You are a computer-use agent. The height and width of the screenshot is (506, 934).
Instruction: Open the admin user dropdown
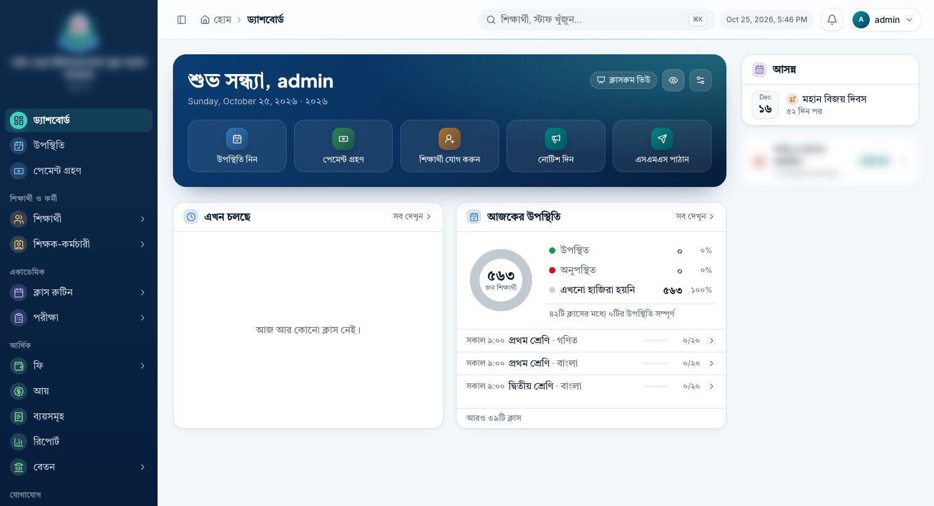coord(885,20)
